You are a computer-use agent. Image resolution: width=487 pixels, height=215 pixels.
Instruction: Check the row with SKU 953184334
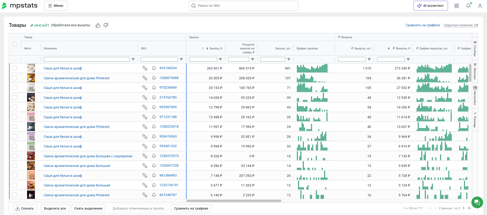pos(15,68)
